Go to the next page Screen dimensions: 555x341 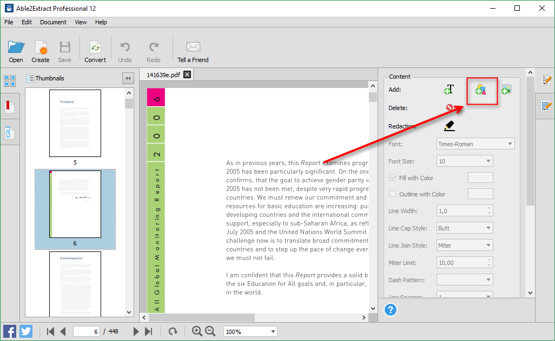coord(136,331)
